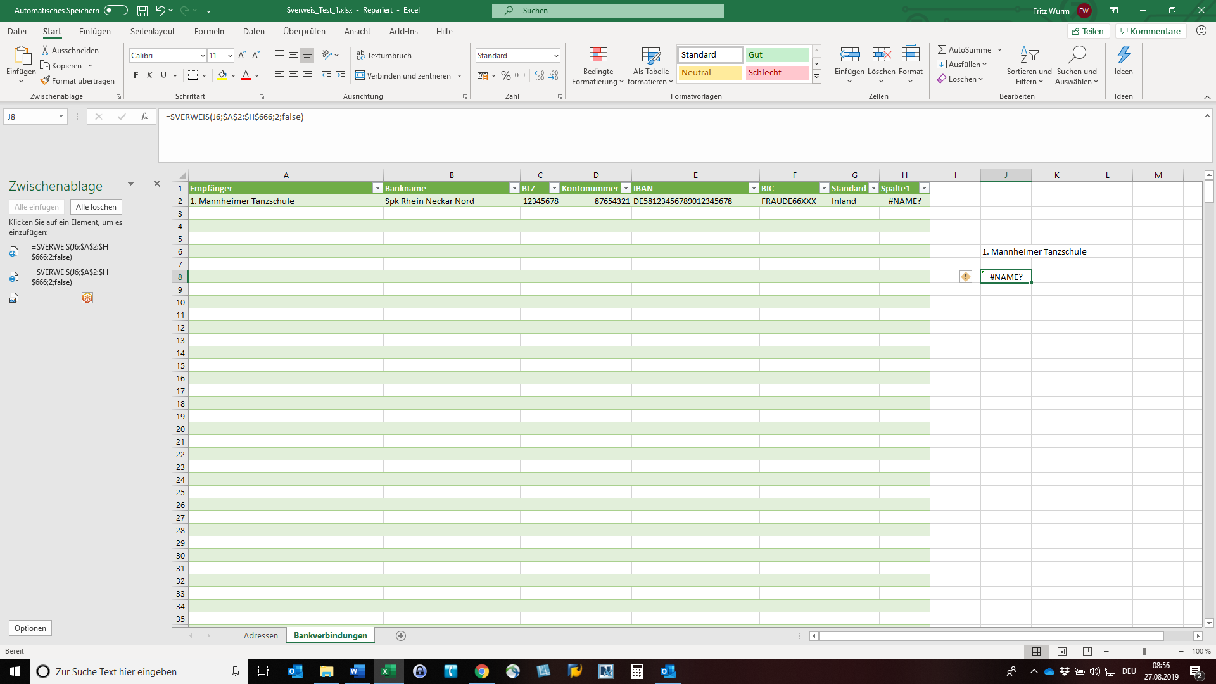Add a new sheet with plus icon
Image resolution: width=1216 pixels, height=684 pixels.
(400, 636)
